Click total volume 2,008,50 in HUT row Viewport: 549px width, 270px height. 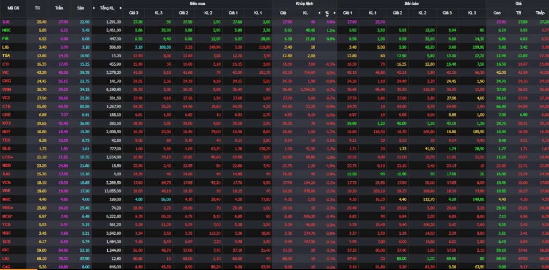114,132
